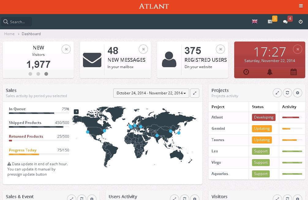Screen dimensions: 308x200
Task: Click the Developing status label for Atlant
Action: coord(264,117)
